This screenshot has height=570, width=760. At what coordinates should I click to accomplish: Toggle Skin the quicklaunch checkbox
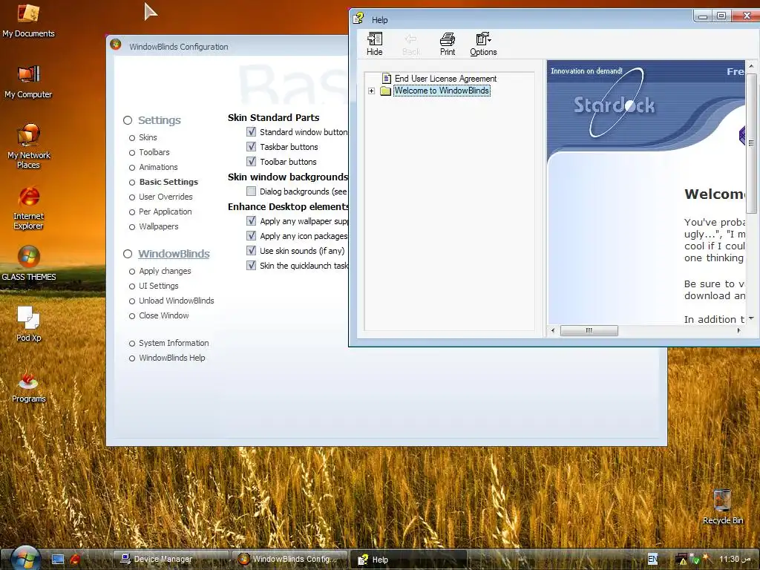coord(251,265)
